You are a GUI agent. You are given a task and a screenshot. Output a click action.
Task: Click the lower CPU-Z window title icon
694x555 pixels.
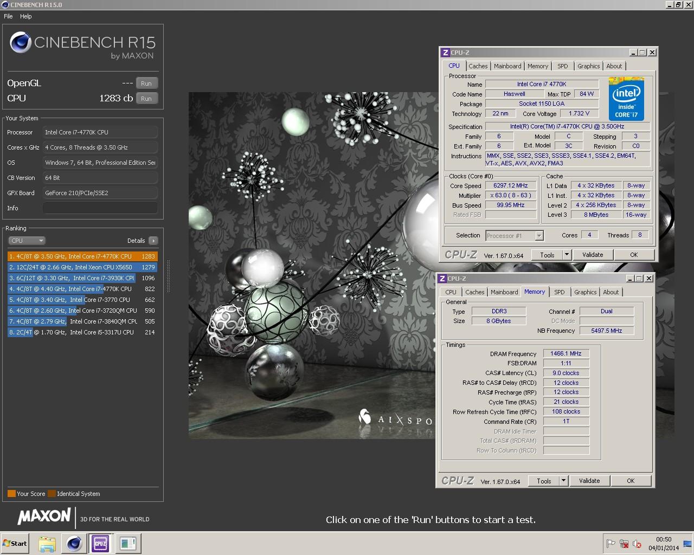442,279
